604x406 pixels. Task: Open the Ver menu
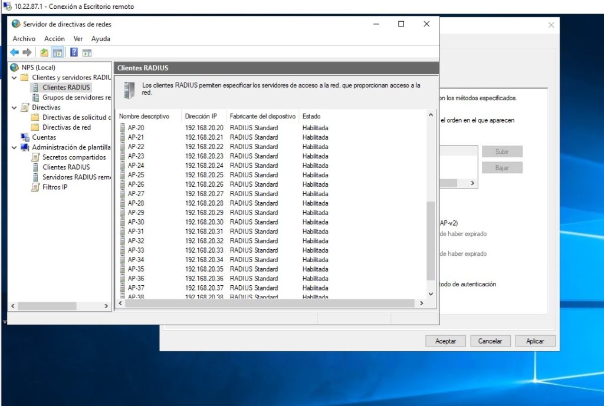pyautogui.click(x=78, y=39)
